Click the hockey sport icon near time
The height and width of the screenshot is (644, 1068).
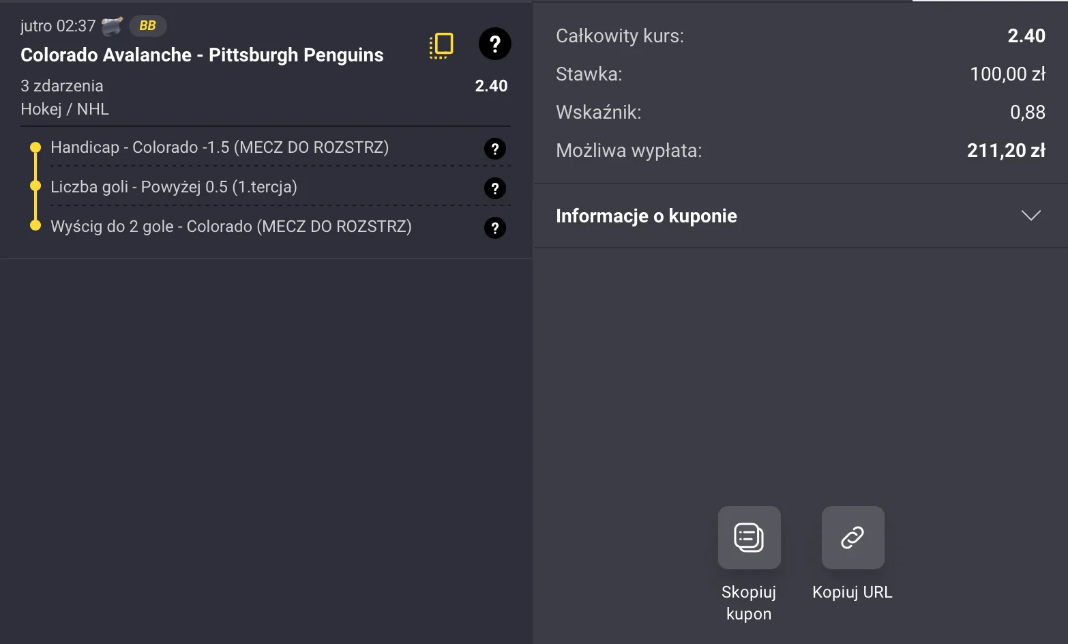click(x=112, y=26)
